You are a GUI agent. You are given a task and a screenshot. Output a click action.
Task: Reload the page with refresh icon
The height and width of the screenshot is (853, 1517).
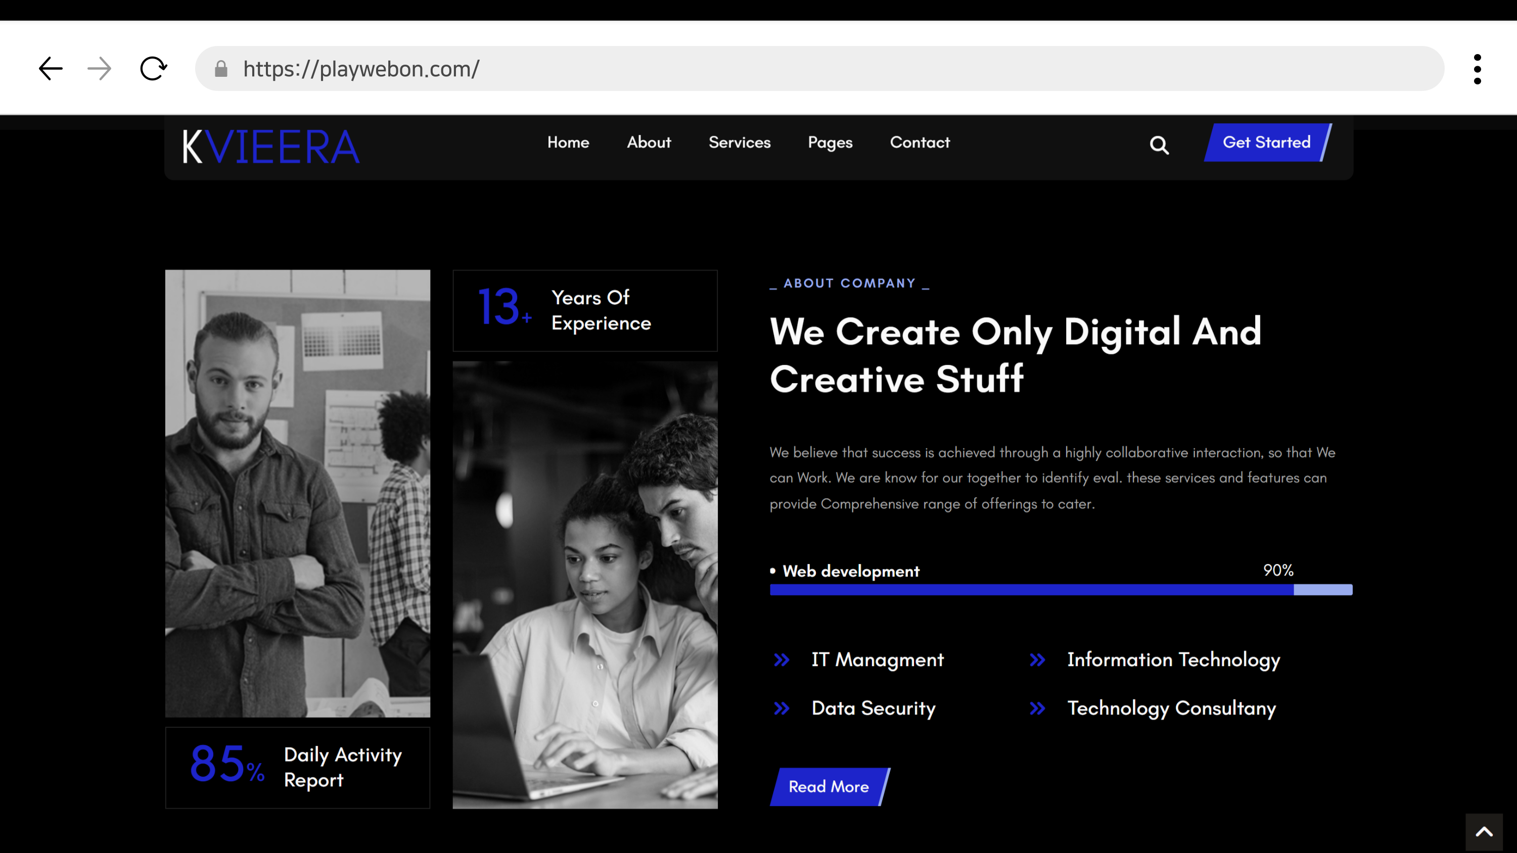pos(153,68)
